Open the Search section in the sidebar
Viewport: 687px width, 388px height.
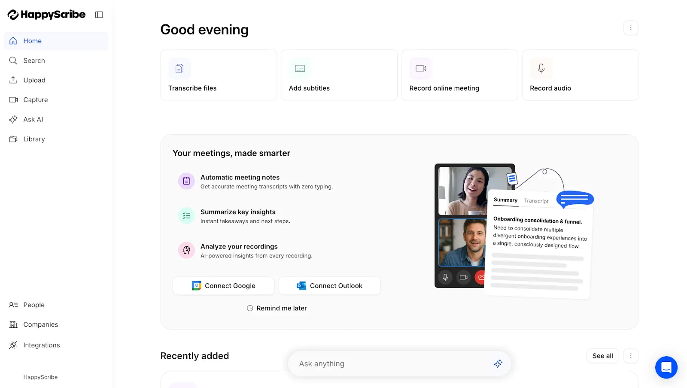[x=34, y=61]
